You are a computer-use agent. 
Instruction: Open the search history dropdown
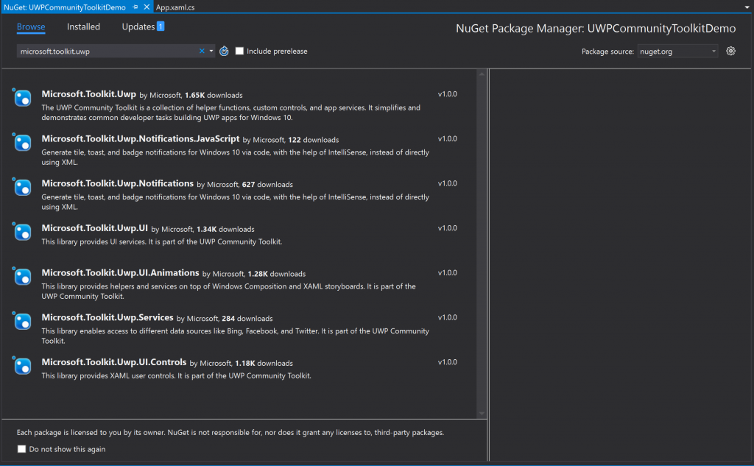tap(211, 51)
